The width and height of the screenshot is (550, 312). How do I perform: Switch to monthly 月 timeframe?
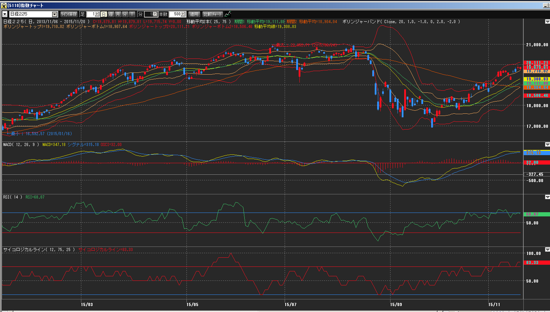pos(118,14)
